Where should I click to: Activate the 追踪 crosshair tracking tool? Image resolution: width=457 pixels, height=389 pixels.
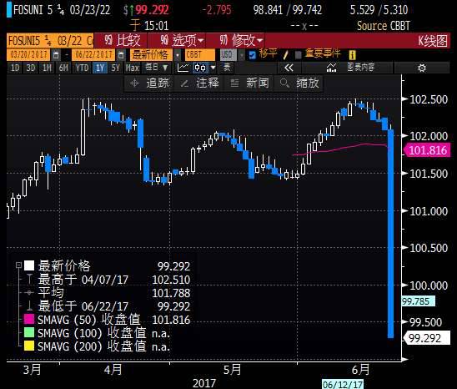(149, 83)
